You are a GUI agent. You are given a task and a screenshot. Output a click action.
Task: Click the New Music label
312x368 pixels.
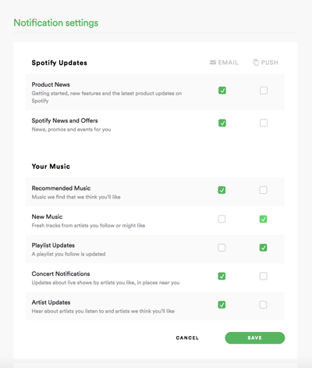click(47, 216)
